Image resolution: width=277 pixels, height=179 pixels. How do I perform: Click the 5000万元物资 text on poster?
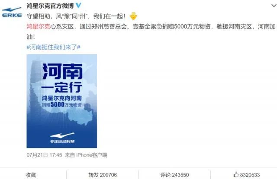point(66,104)
